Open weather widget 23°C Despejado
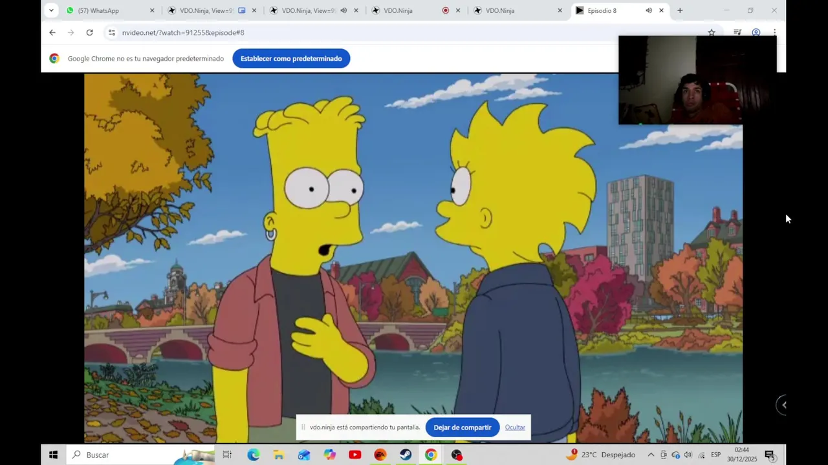828x465 pixels. [x=600, y=455]
